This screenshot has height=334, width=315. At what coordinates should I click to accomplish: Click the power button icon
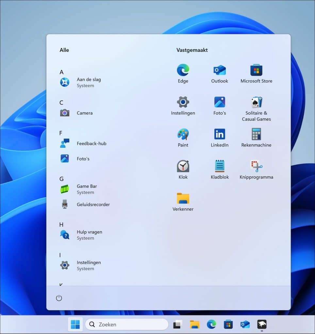[59, 298]
